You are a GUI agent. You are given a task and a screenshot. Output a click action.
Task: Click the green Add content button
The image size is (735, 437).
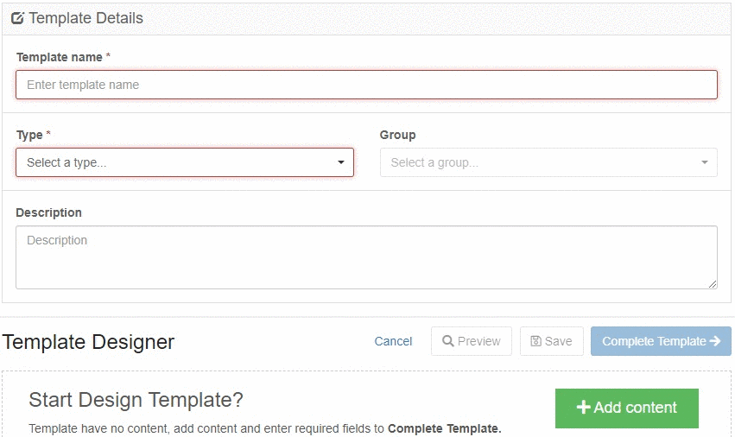tap(626, 408)
